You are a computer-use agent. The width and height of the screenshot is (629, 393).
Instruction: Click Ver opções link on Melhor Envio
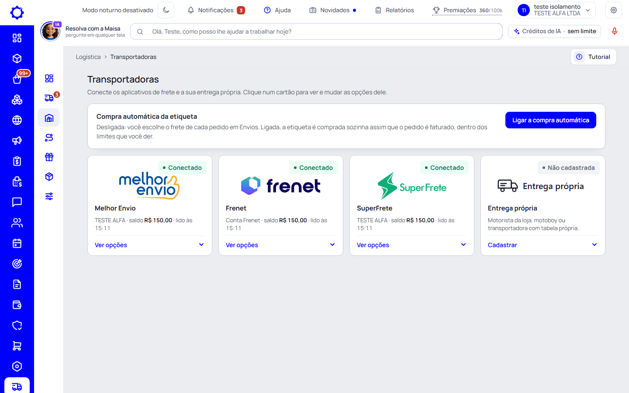(x=111, y=245)
